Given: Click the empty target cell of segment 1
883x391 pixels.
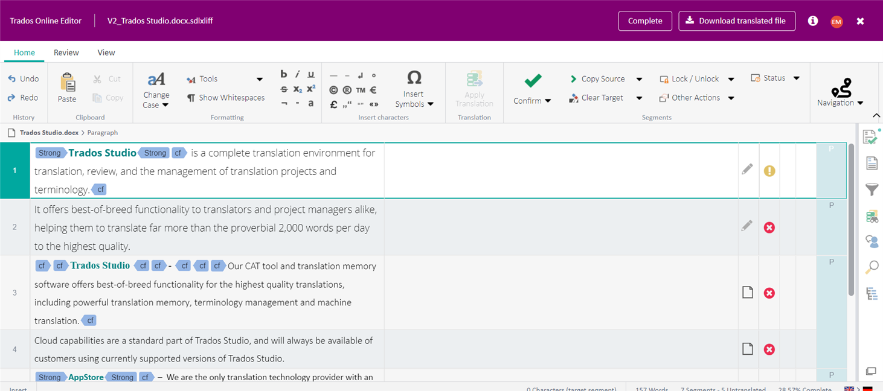Looking at the screenshot, I should (x=561, y=171).
